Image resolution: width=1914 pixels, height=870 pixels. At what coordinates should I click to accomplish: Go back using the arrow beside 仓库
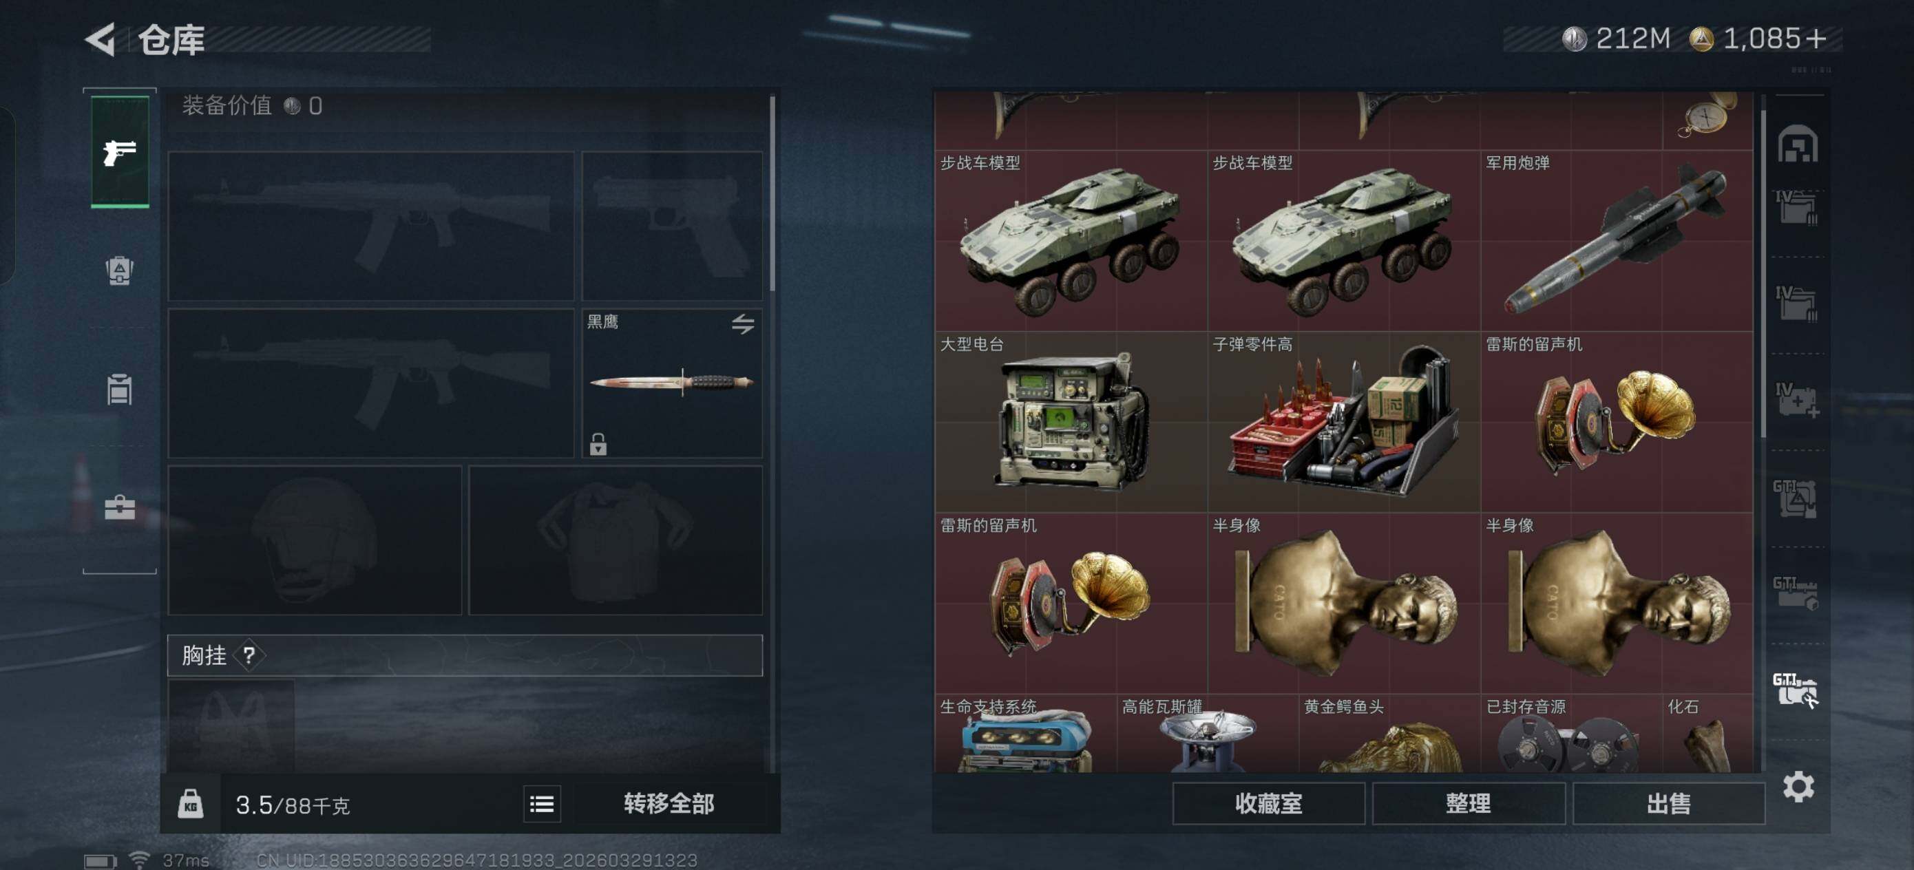[x=101, y=39]
